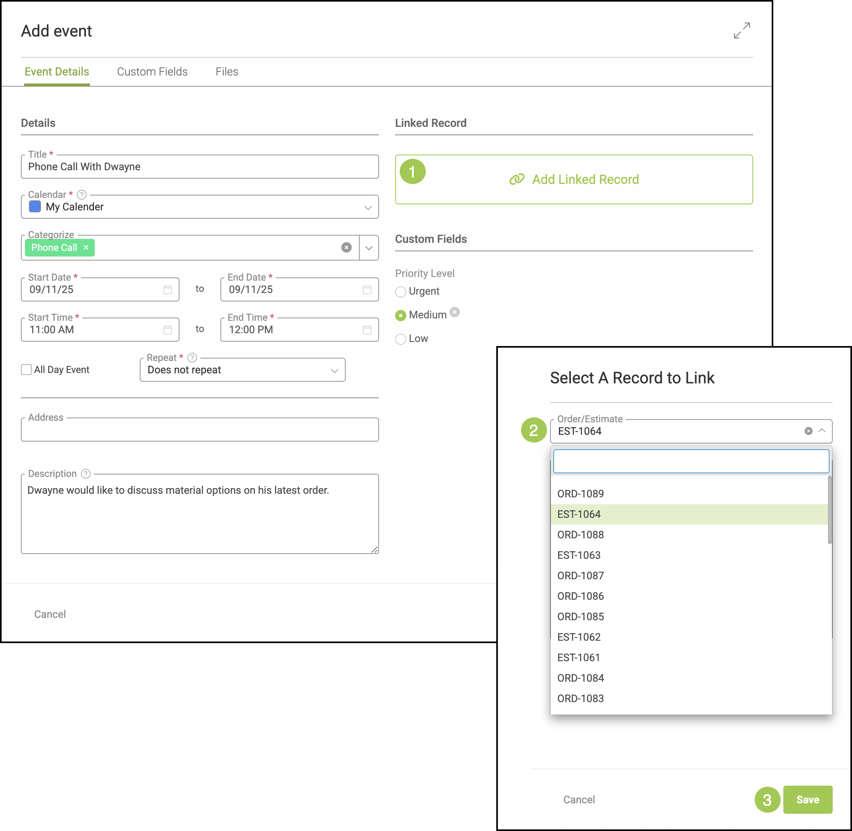Clear the EST-1064 Order/Estimate selection

(x=808, y=431)
